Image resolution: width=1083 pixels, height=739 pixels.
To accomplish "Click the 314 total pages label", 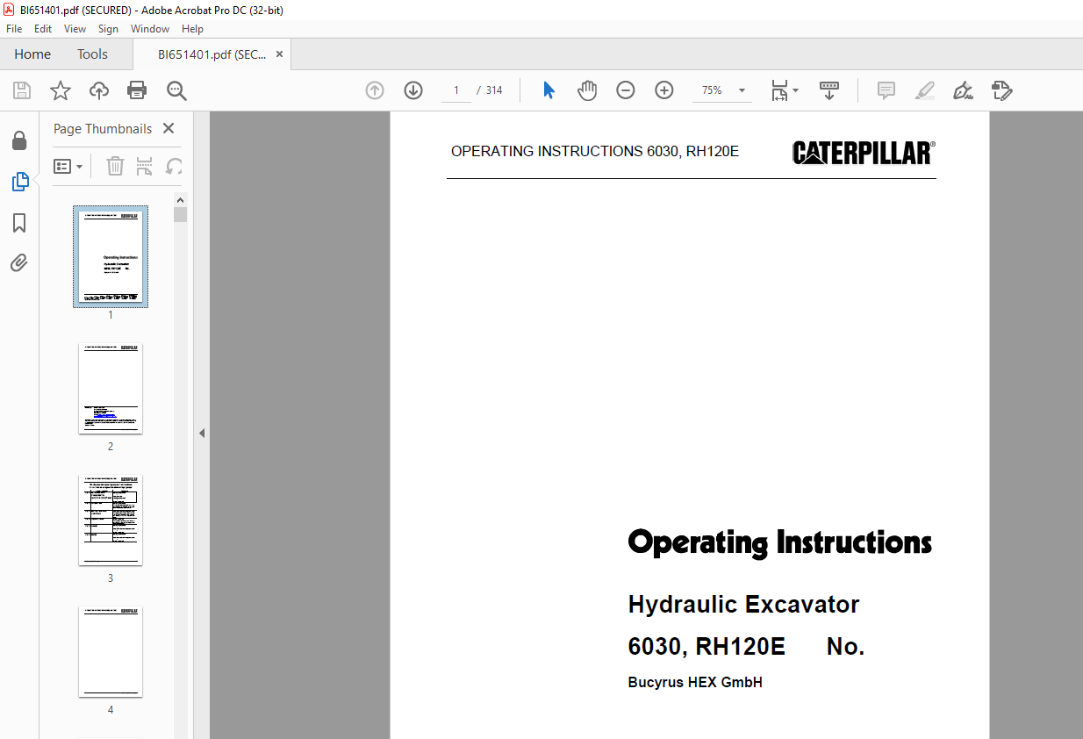I will click(x=494, y=90).
